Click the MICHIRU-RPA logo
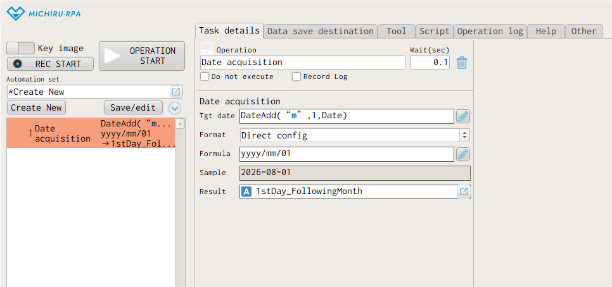 [44, 14]
